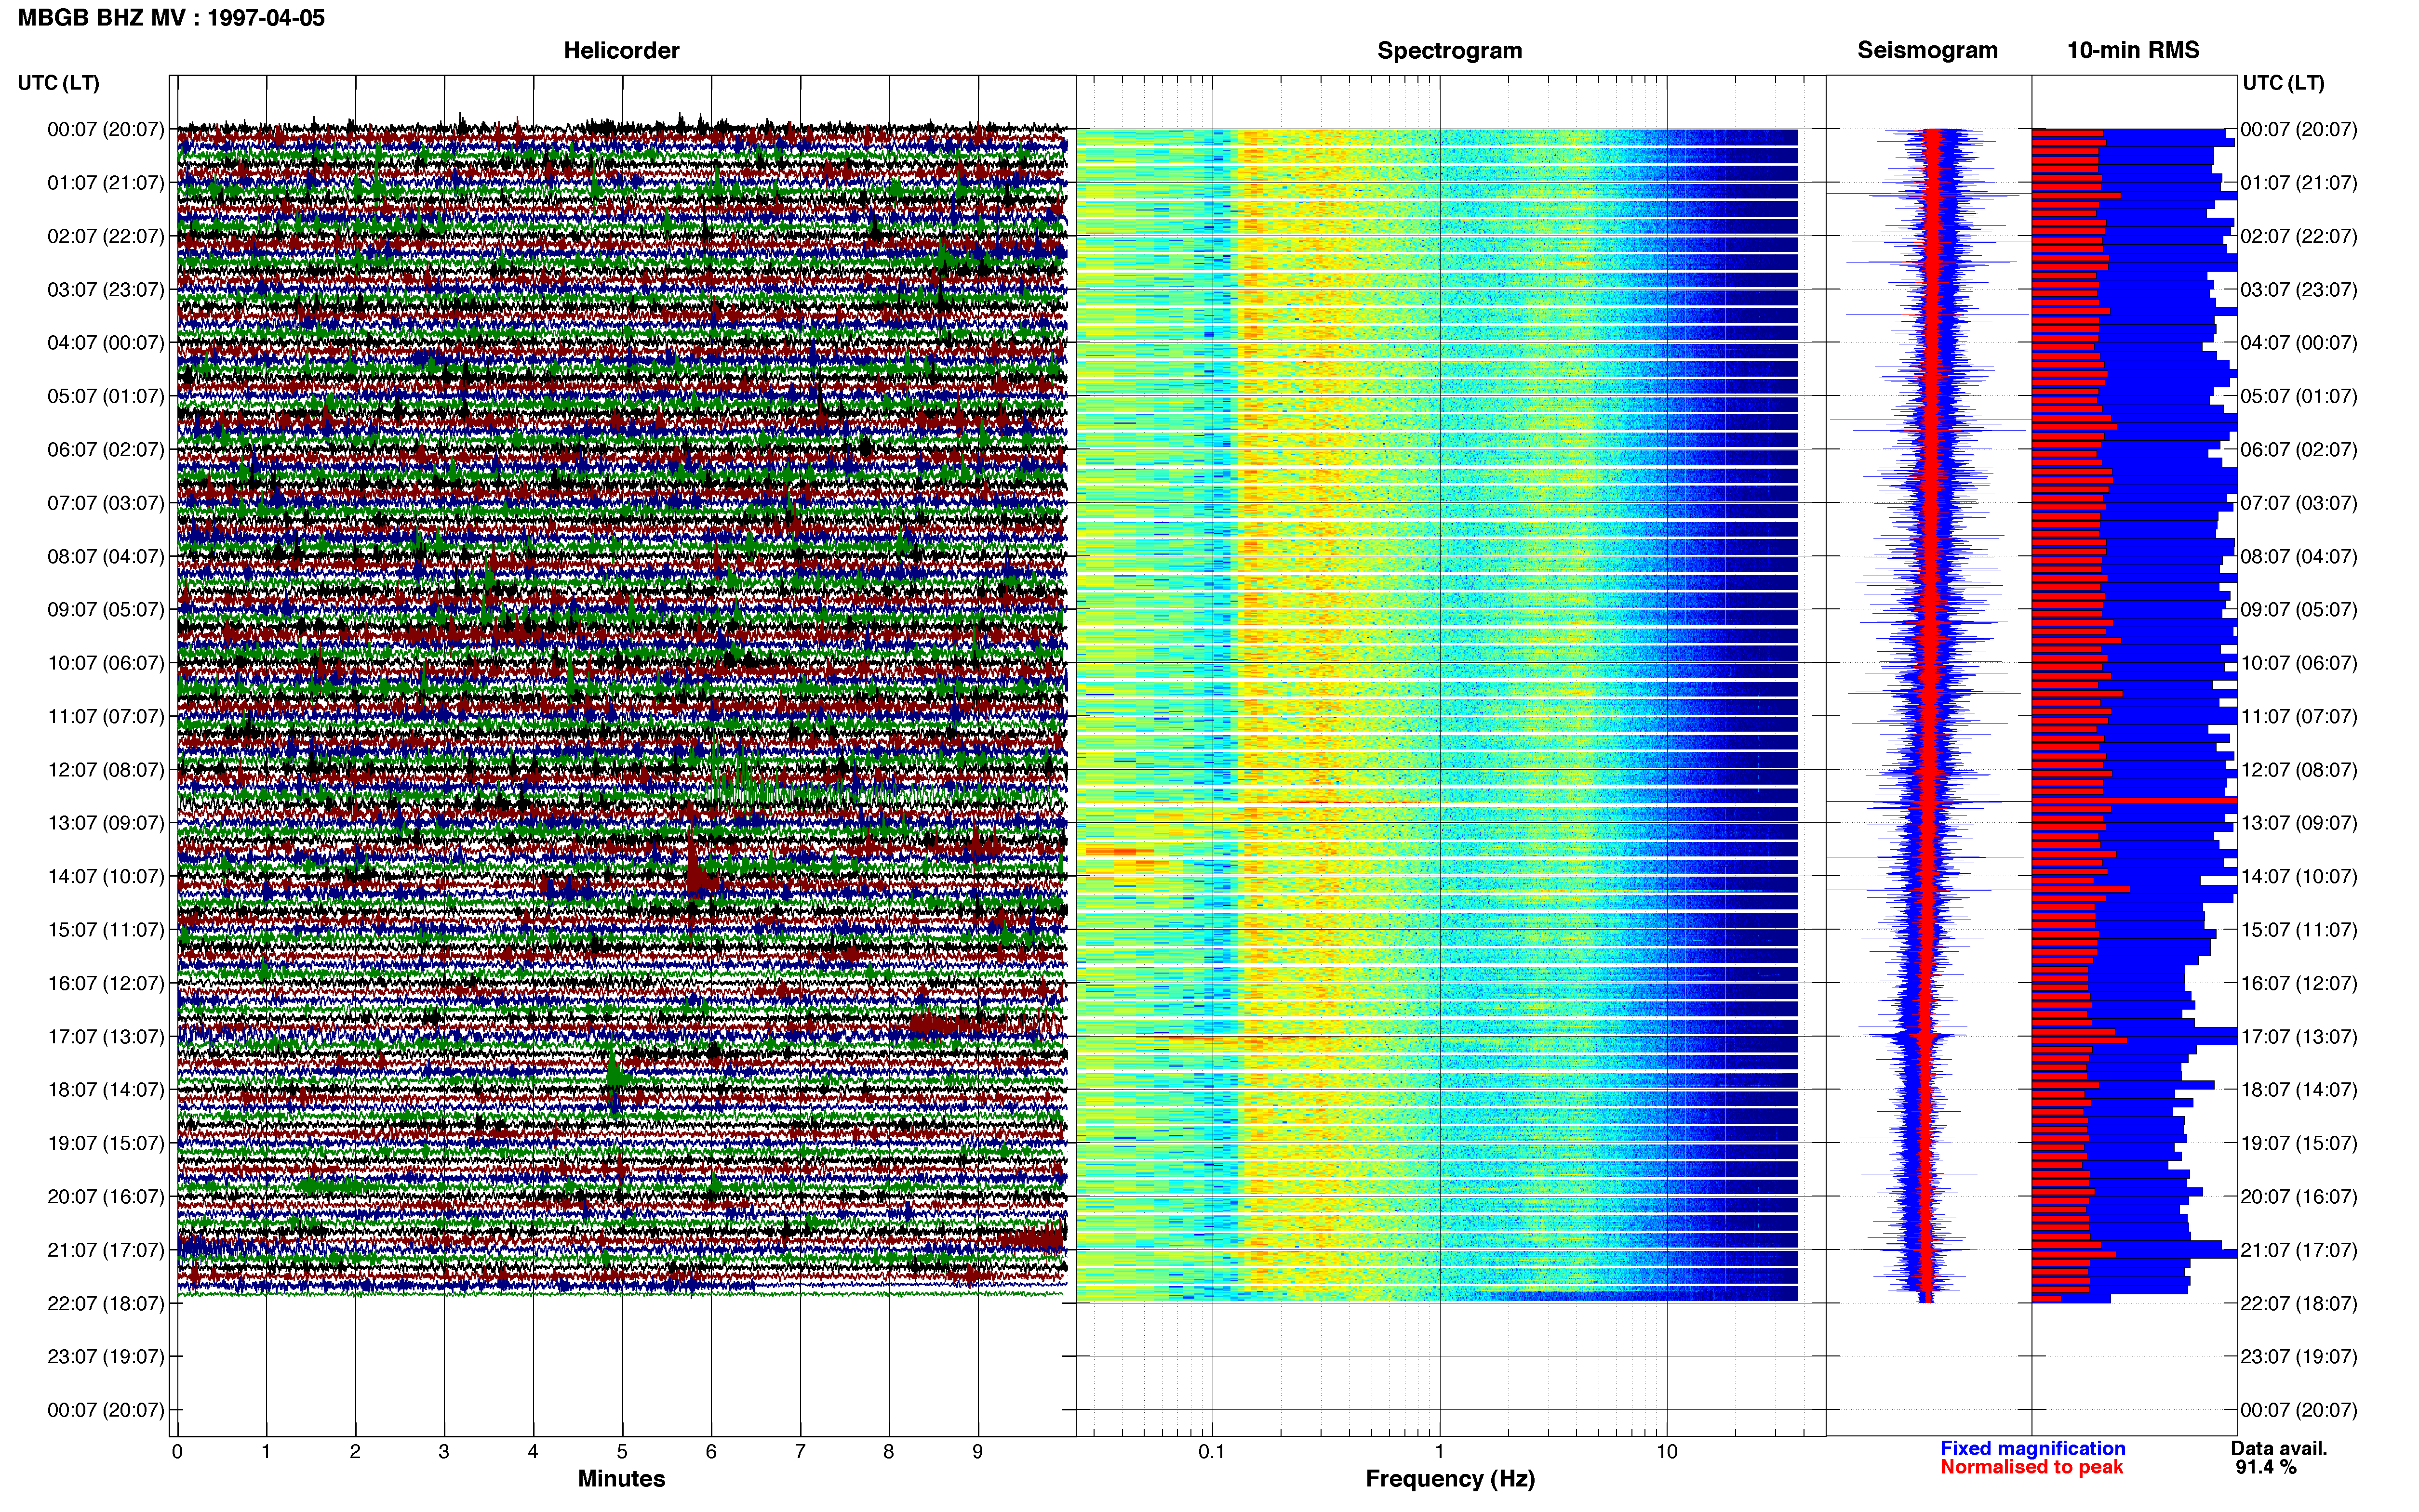Click the '6' tick on the Minutes axis
The image size is (2419, 1512).
pyautogui.click(x=711, y=1452)
